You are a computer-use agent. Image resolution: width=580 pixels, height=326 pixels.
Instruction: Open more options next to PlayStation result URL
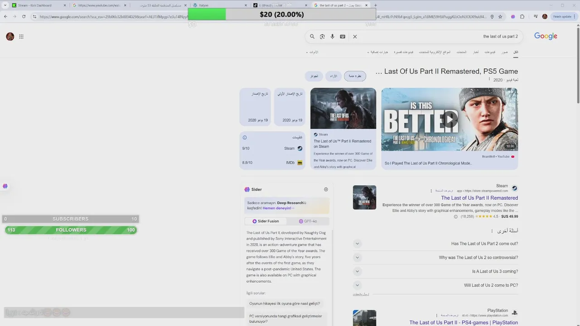click(437, 316)
